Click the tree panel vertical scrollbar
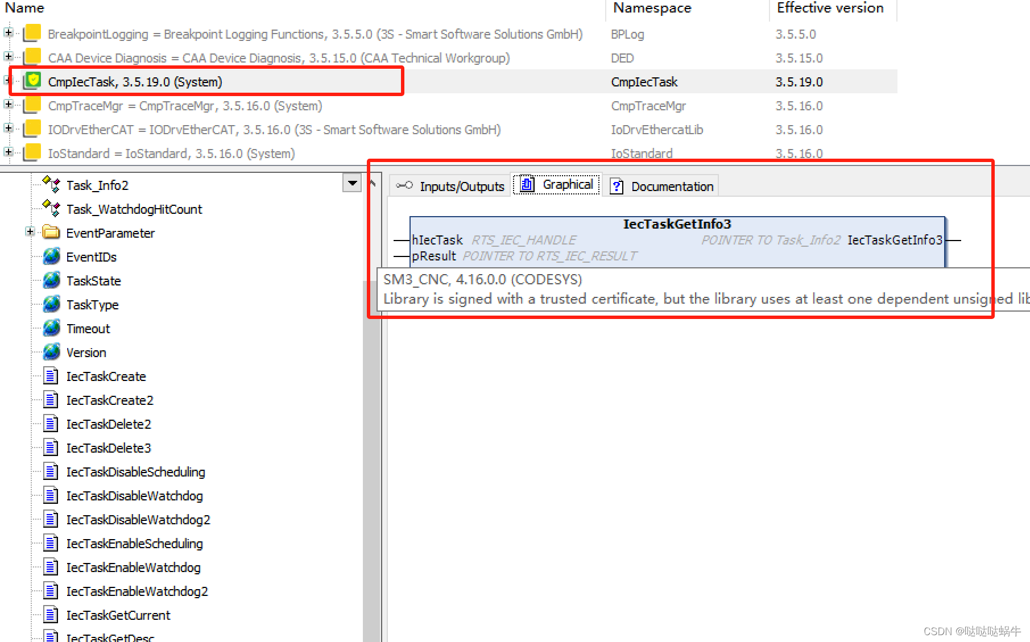This screenshot has height=642, width=1030. 372,407
